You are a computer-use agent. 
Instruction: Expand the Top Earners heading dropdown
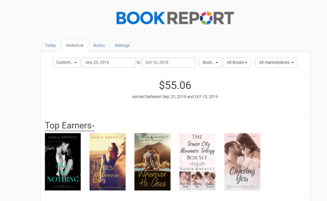(69, 126)
